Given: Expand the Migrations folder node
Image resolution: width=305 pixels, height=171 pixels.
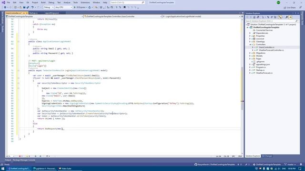Looking at the screenshot, I should point(250,53).
